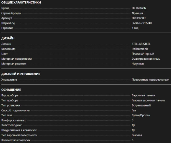Click the warranty value 1 год
This screenshot has width=171, height=143.
tap(135, 28)
